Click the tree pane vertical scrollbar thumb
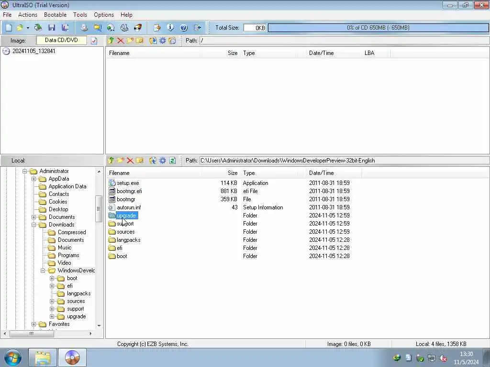Screen dimensions: 490x367 (x=99, y=209)
